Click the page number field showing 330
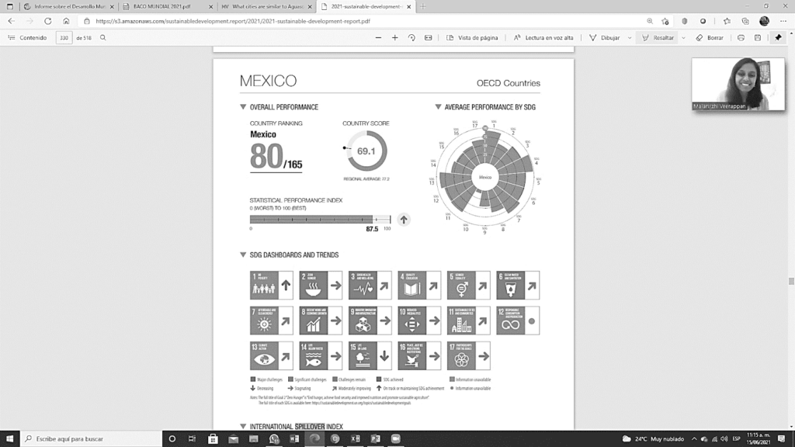This screenshot has height=447, width=795. pyautogui.click(x=64, y=37)
